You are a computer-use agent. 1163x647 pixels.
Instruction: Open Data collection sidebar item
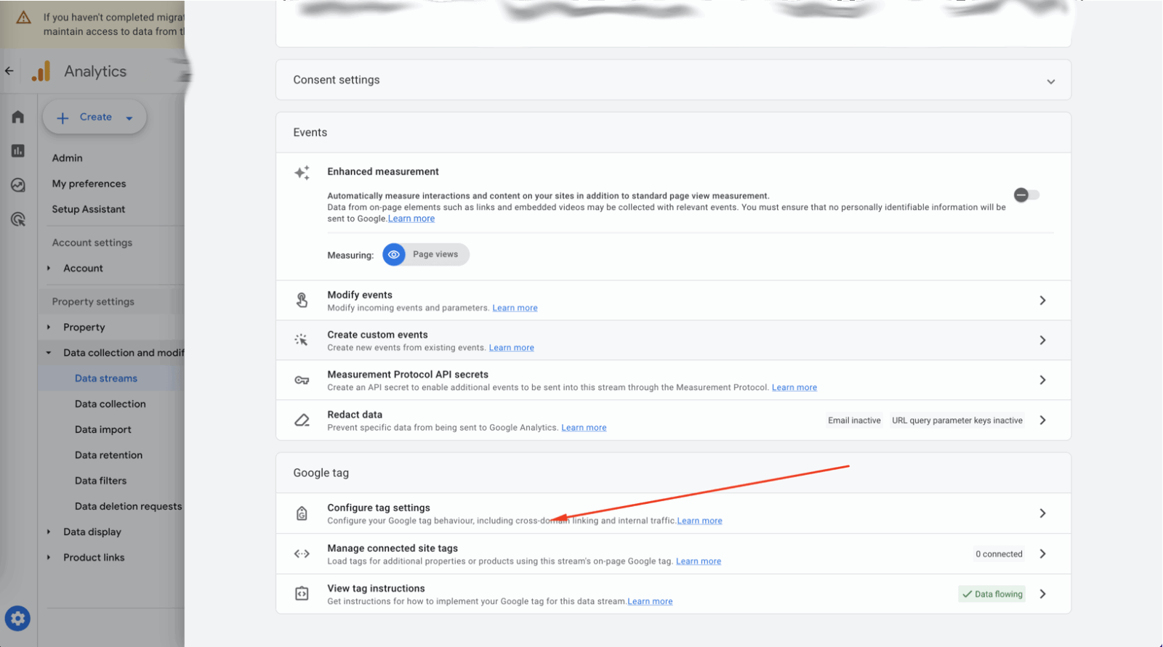110,404
